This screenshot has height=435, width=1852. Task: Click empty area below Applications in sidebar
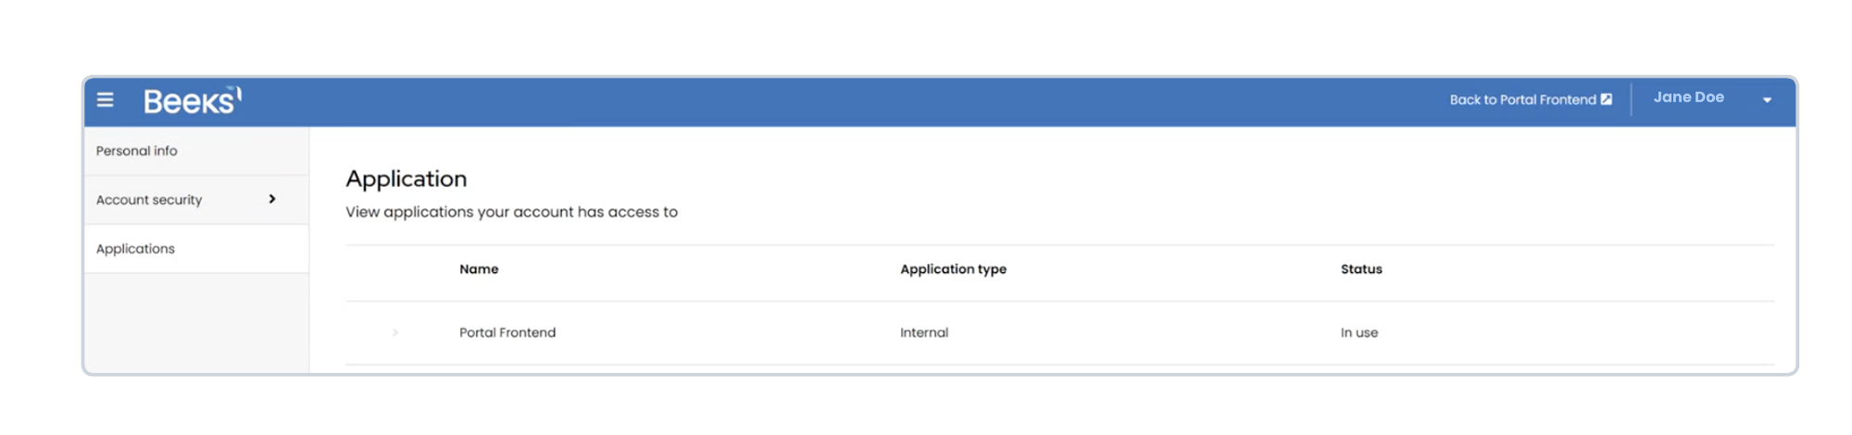click(195, 322)
